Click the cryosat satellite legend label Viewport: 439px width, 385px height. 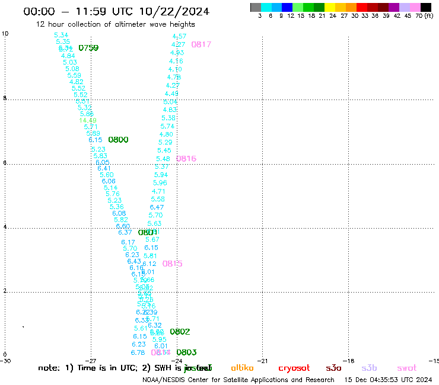(294, 368)
